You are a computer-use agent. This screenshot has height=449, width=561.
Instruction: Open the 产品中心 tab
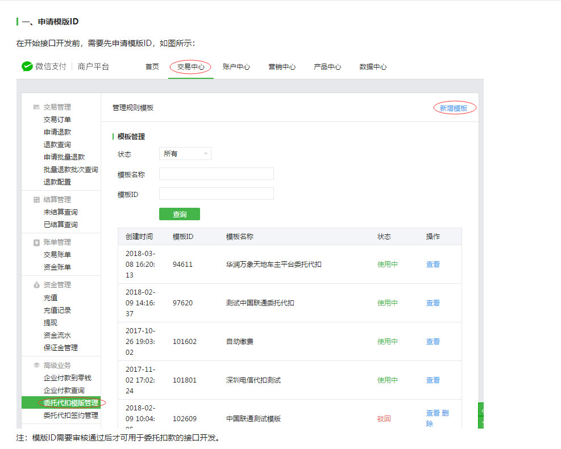point(327,67)
